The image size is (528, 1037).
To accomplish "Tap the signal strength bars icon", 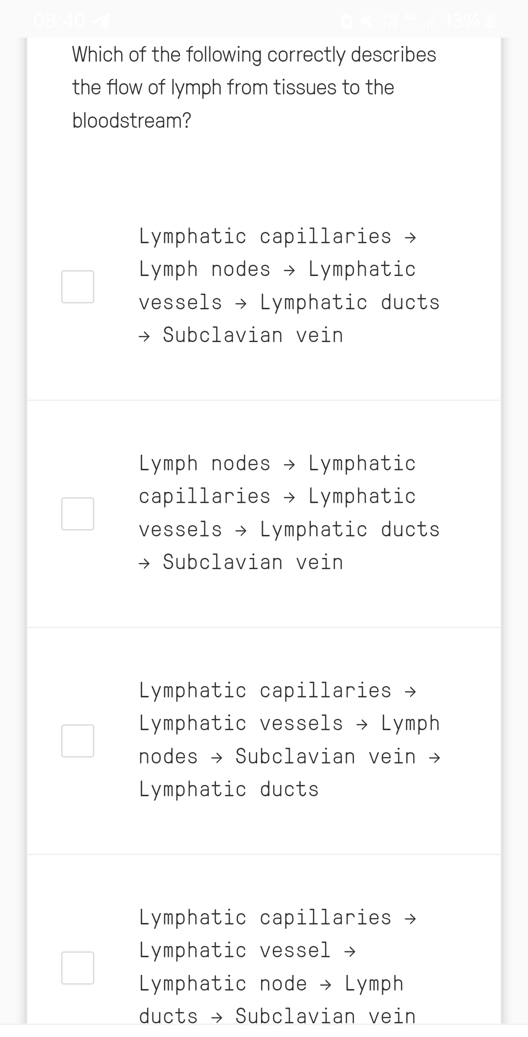I will tap(429, 21).
